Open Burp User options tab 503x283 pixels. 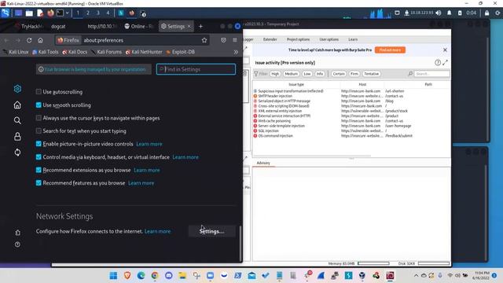[x=329, y=39]
